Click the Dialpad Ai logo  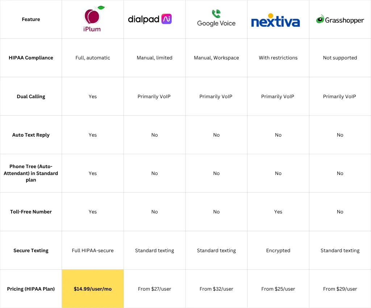(150, 19)
